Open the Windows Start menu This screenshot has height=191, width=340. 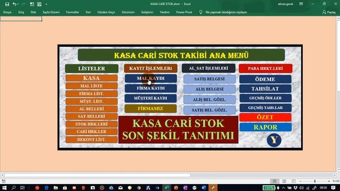[4, 187]
